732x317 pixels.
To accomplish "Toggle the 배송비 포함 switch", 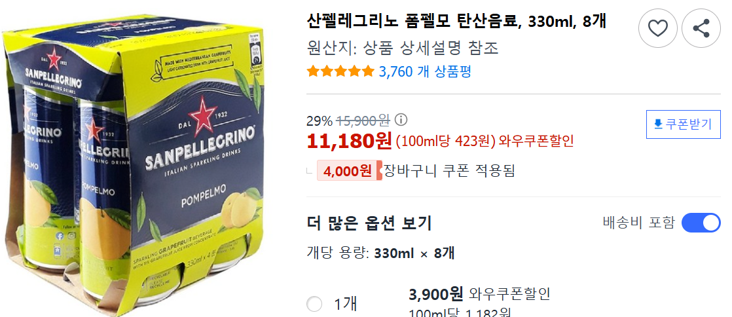I will point(701,223).
